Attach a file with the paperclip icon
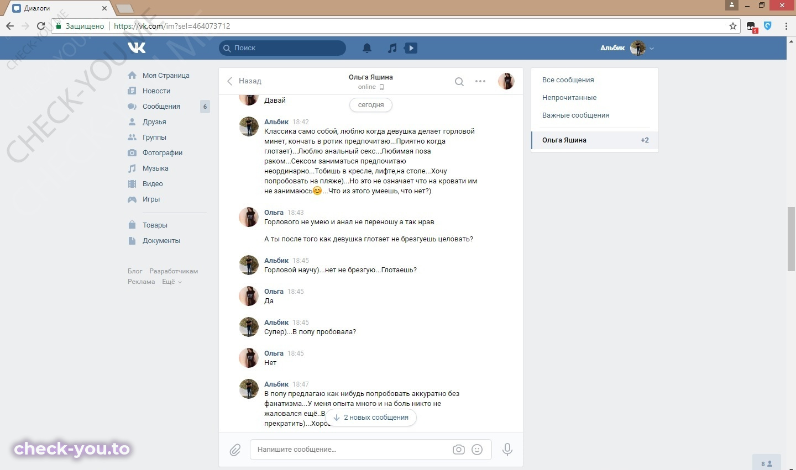796x470 pixels. [x=235, y=450]
